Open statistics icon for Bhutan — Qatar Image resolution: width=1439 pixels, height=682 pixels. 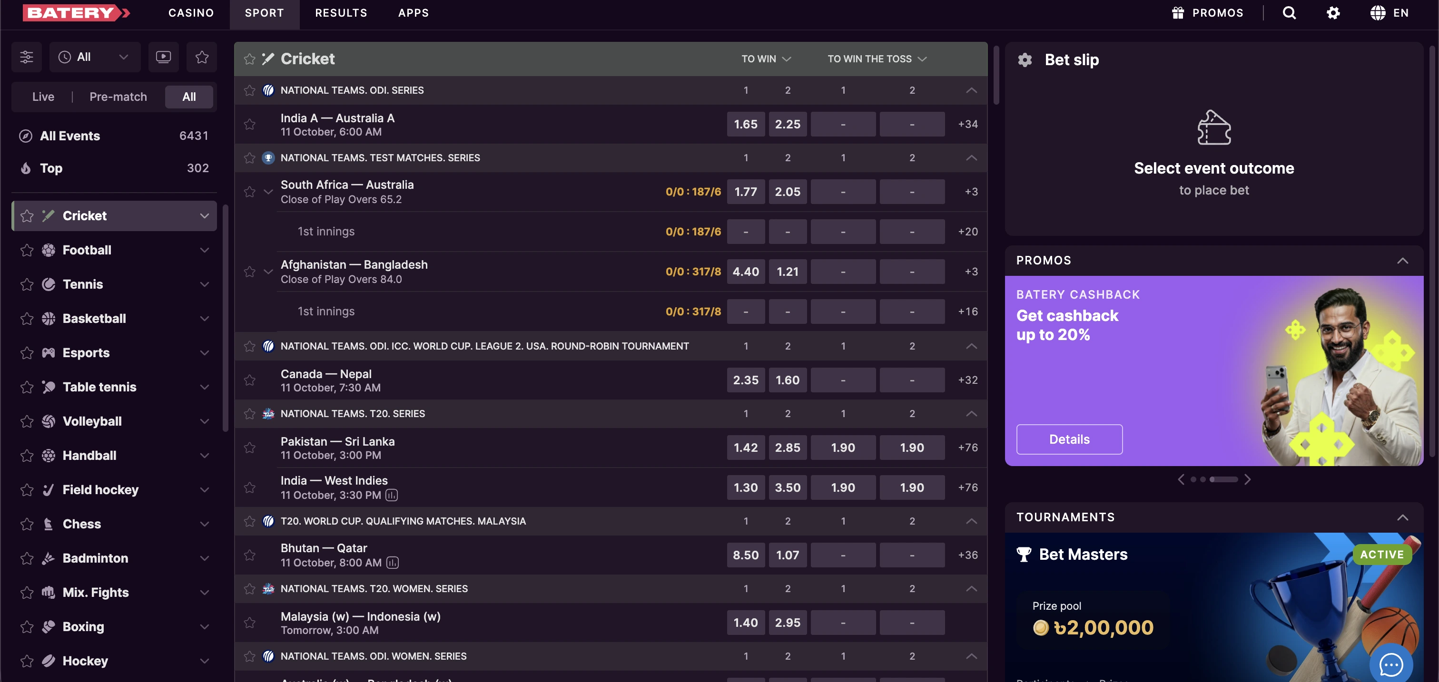click(393, 563)
